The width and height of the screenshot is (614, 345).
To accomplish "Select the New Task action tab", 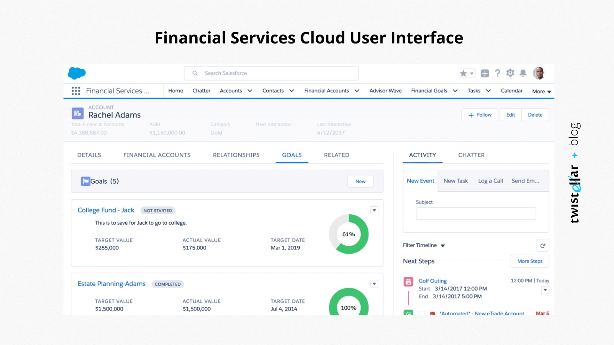I will [456, 181].
